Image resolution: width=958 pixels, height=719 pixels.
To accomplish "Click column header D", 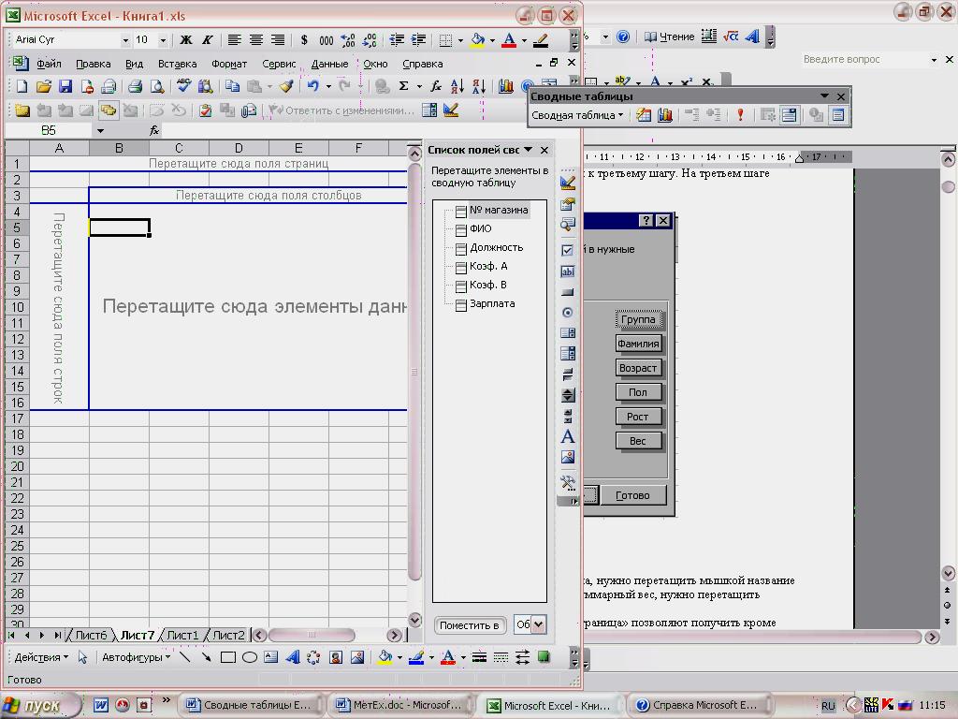I will pyautogui.click(x=239, y=148).
